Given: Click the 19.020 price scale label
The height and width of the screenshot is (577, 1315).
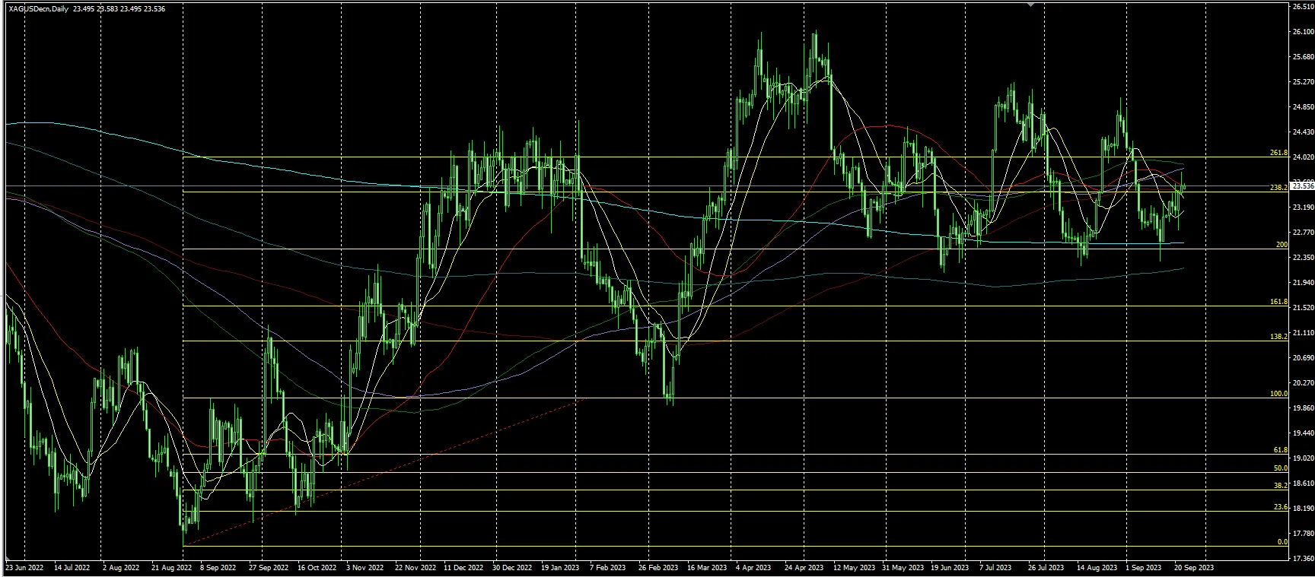Looking at the screenshot, I should click(x=1304, y=458).
